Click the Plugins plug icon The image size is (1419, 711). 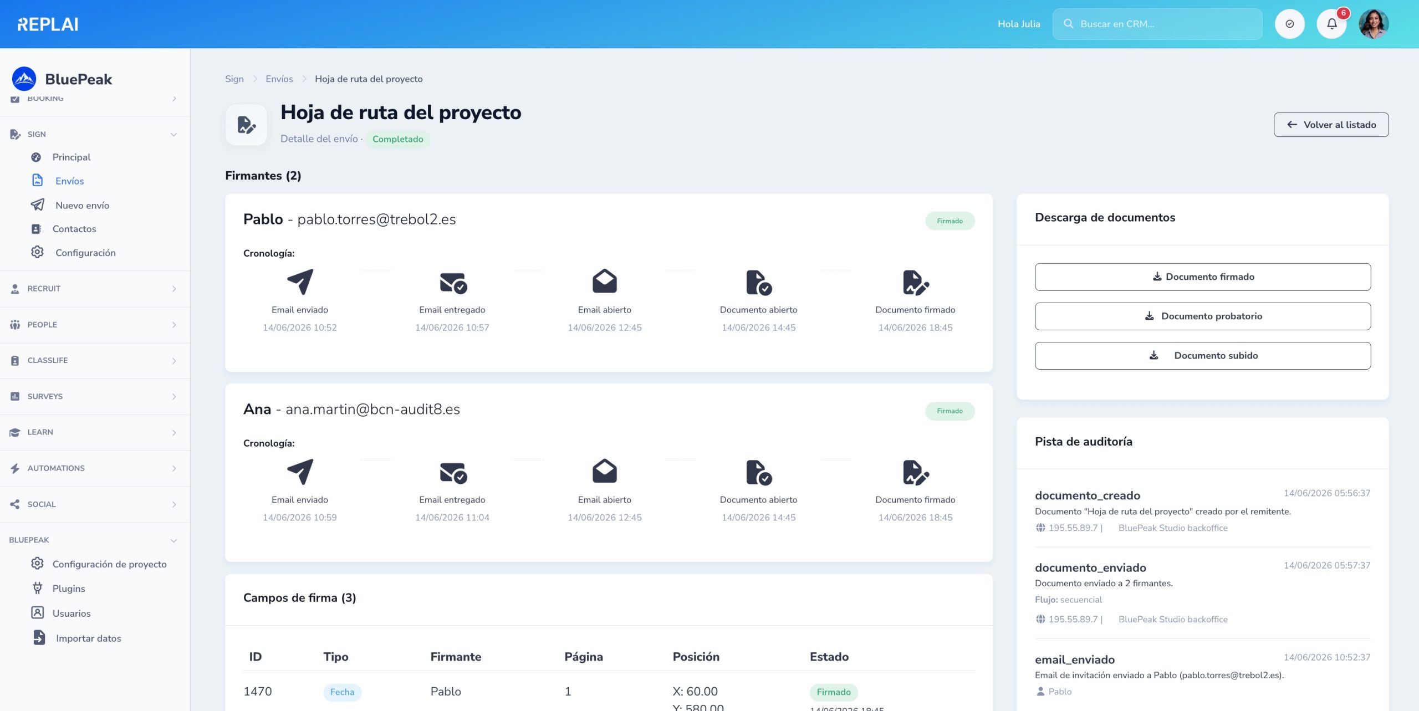pos(37,588)
